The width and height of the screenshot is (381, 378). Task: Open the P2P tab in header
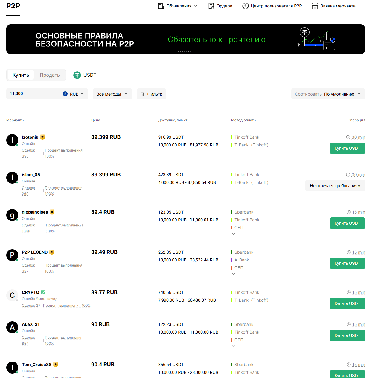click(13, 6)
